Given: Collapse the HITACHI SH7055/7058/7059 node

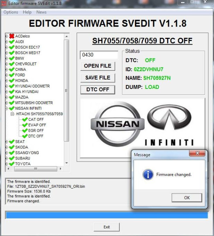Looking at the screenshot, I should tap(12, 114).
